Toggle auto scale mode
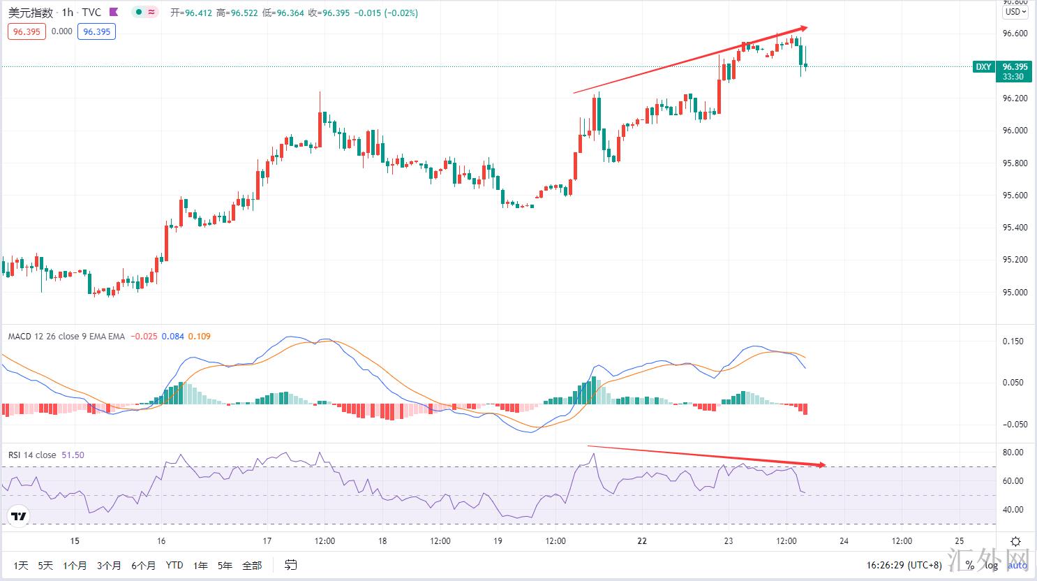Image resolution: width=1037 pixels, height=581 pixels. click(x=1016, y=565)
